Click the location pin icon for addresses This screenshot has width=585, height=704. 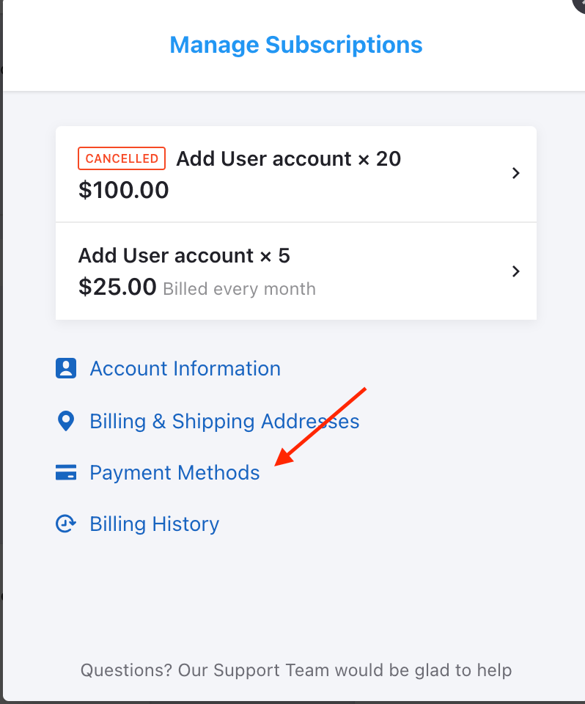(x=66, y=421)
